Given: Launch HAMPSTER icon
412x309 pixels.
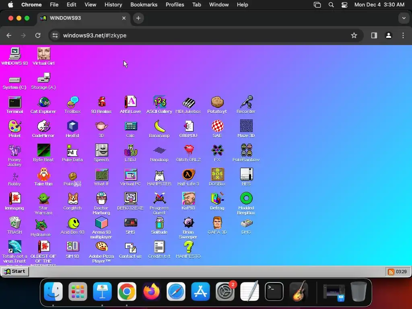Looking at the screenshot, I should coord(159,177).
